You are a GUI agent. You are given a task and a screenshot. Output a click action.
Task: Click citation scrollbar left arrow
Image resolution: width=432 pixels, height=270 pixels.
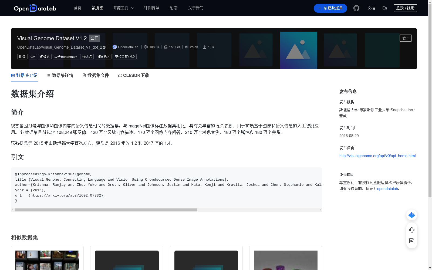coord(13,210)
